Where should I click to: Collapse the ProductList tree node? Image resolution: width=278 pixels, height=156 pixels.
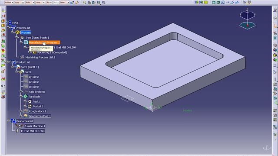[x=8, y=62]
